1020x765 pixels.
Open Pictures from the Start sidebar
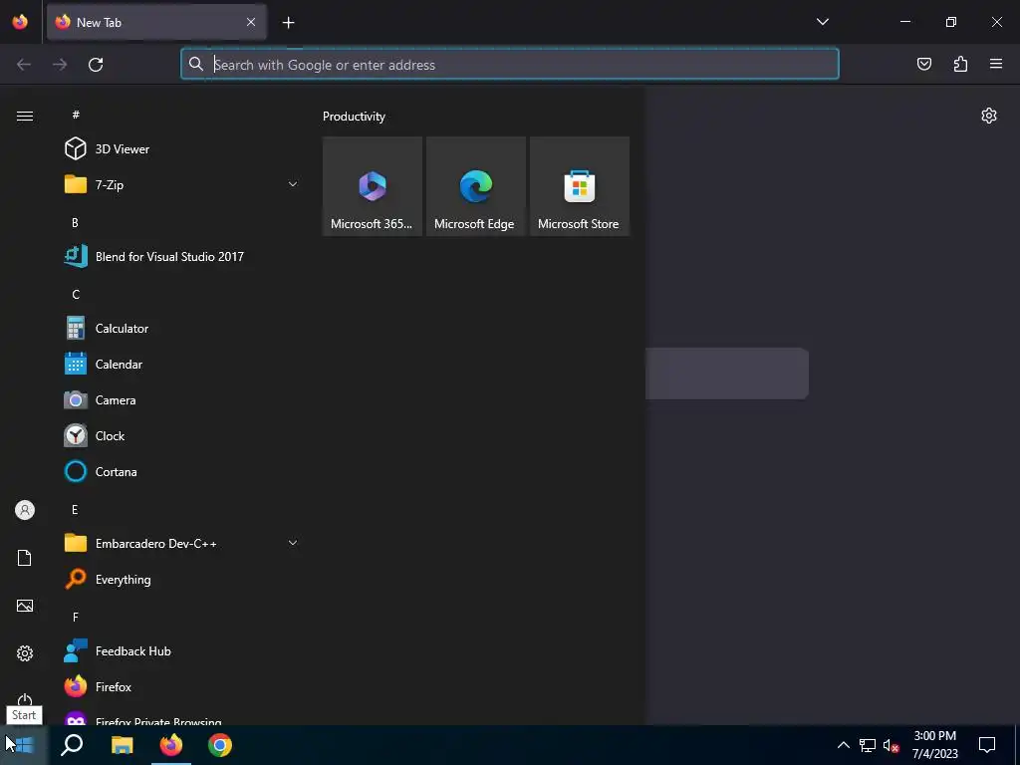click(25, 606)
